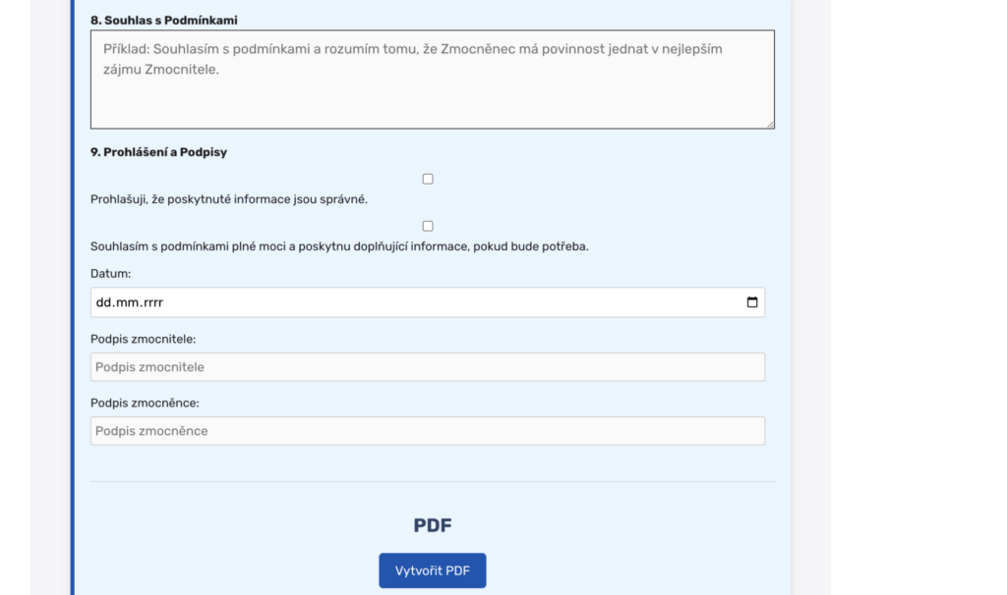The image size is (1007, 595).
Task: Click the 'Prohlašuji, že poskytnuté informace jsou správné' label
Action: click(229, 199)
